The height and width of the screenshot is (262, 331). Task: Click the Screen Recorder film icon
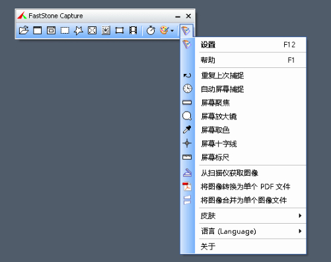133,30
